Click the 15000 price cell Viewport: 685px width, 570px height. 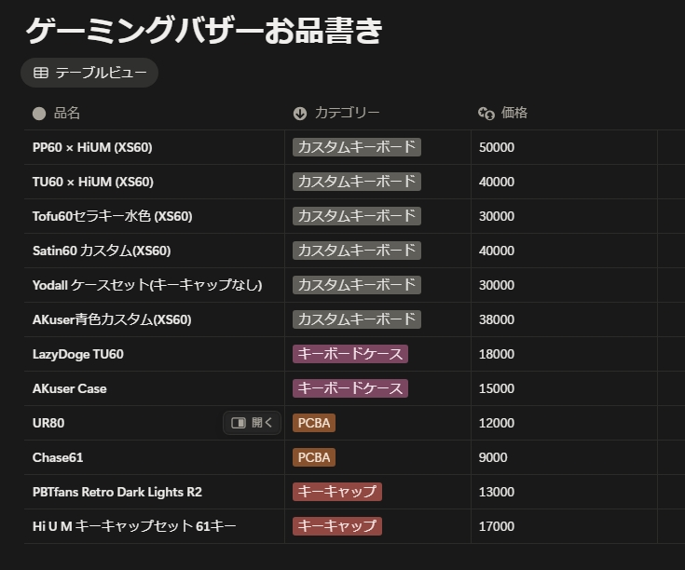[564, 389]
